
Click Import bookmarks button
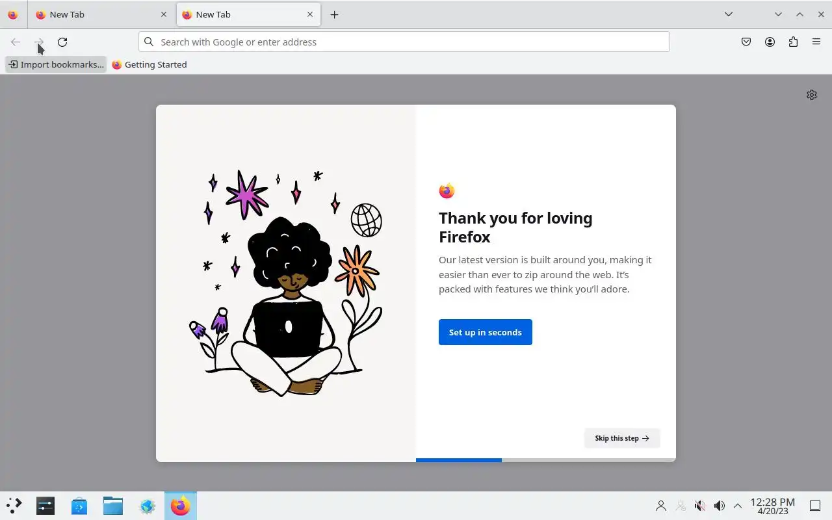coord(56,64)
